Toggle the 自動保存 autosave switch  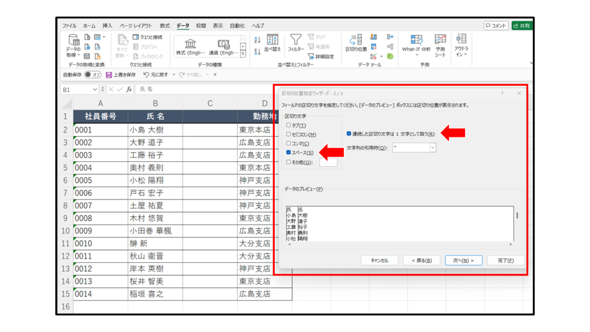coord(93,74)
